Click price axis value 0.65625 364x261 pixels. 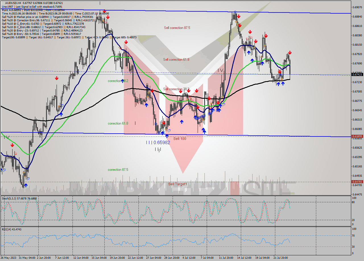[x=357, y=148]
